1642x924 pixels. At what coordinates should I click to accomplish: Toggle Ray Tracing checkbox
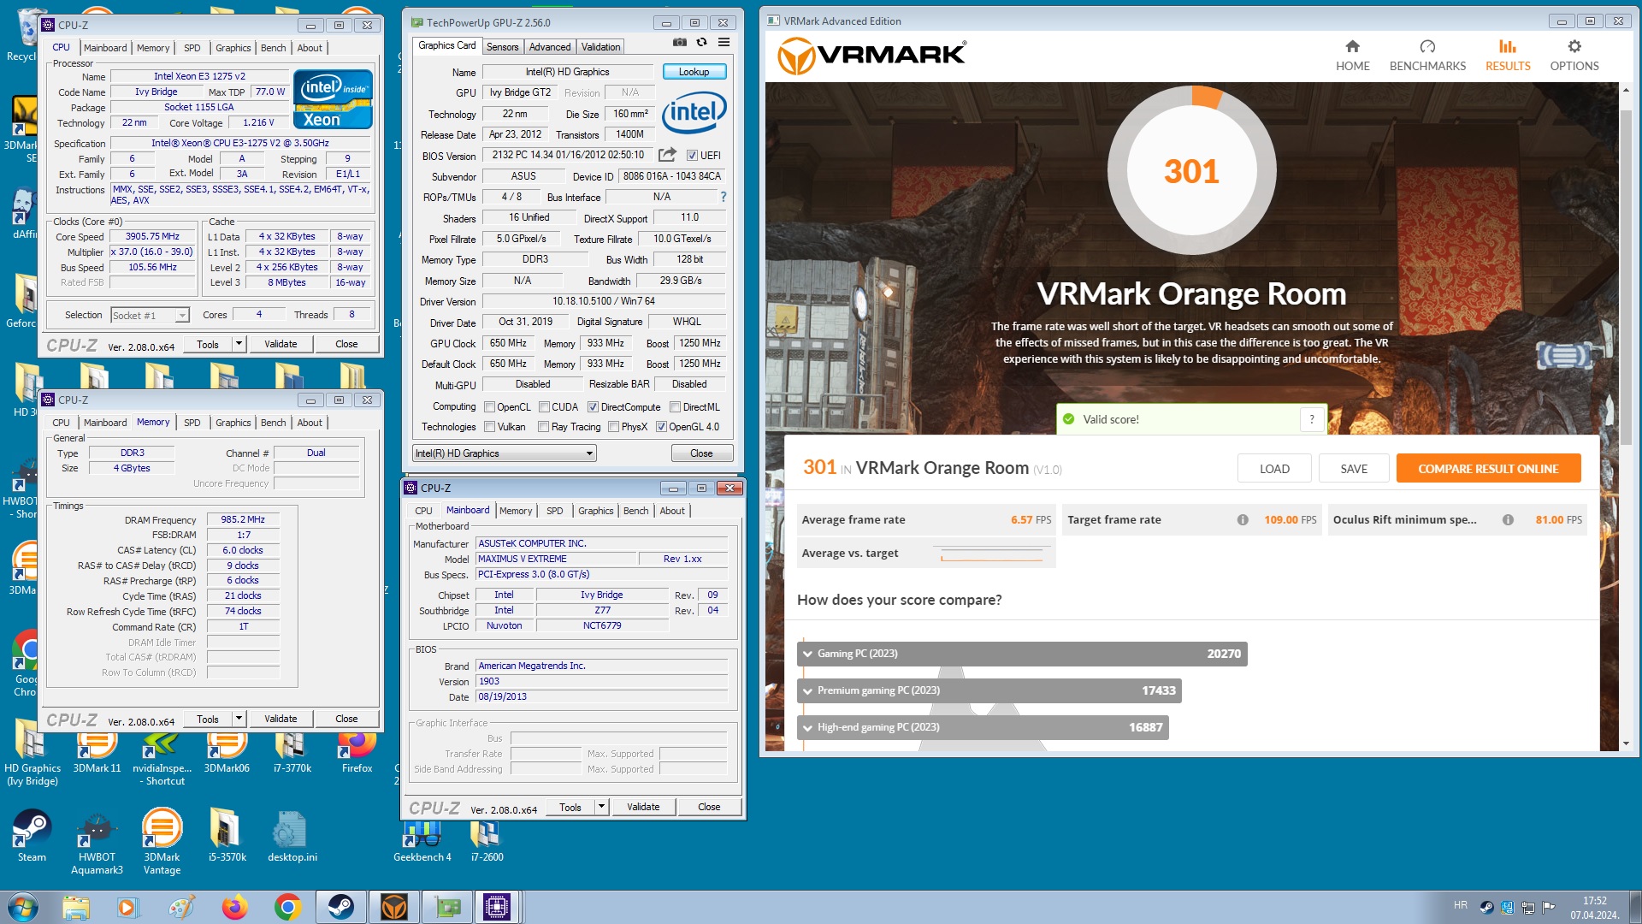pos(543,427)
